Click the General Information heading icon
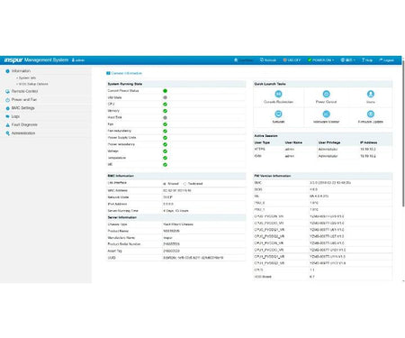The image size is (405, 338). pyautogui.click(x=108, y=73)
